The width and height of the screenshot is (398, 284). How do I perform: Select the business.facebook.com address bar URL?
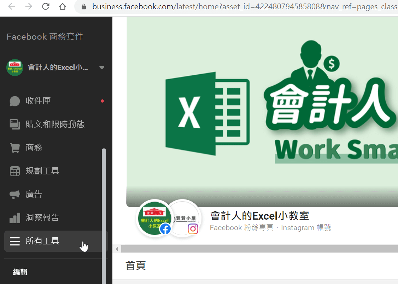pos(245,7)
